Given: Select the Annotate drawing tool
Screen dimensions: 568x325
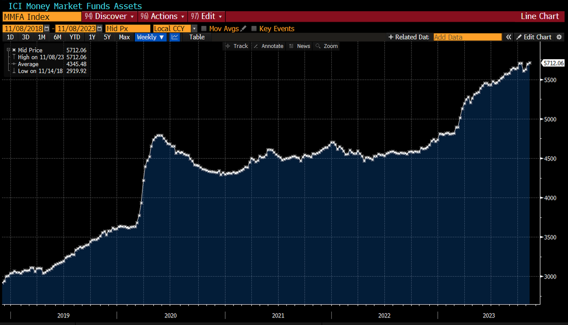Looking at the screenshot, I should (268, 46).
